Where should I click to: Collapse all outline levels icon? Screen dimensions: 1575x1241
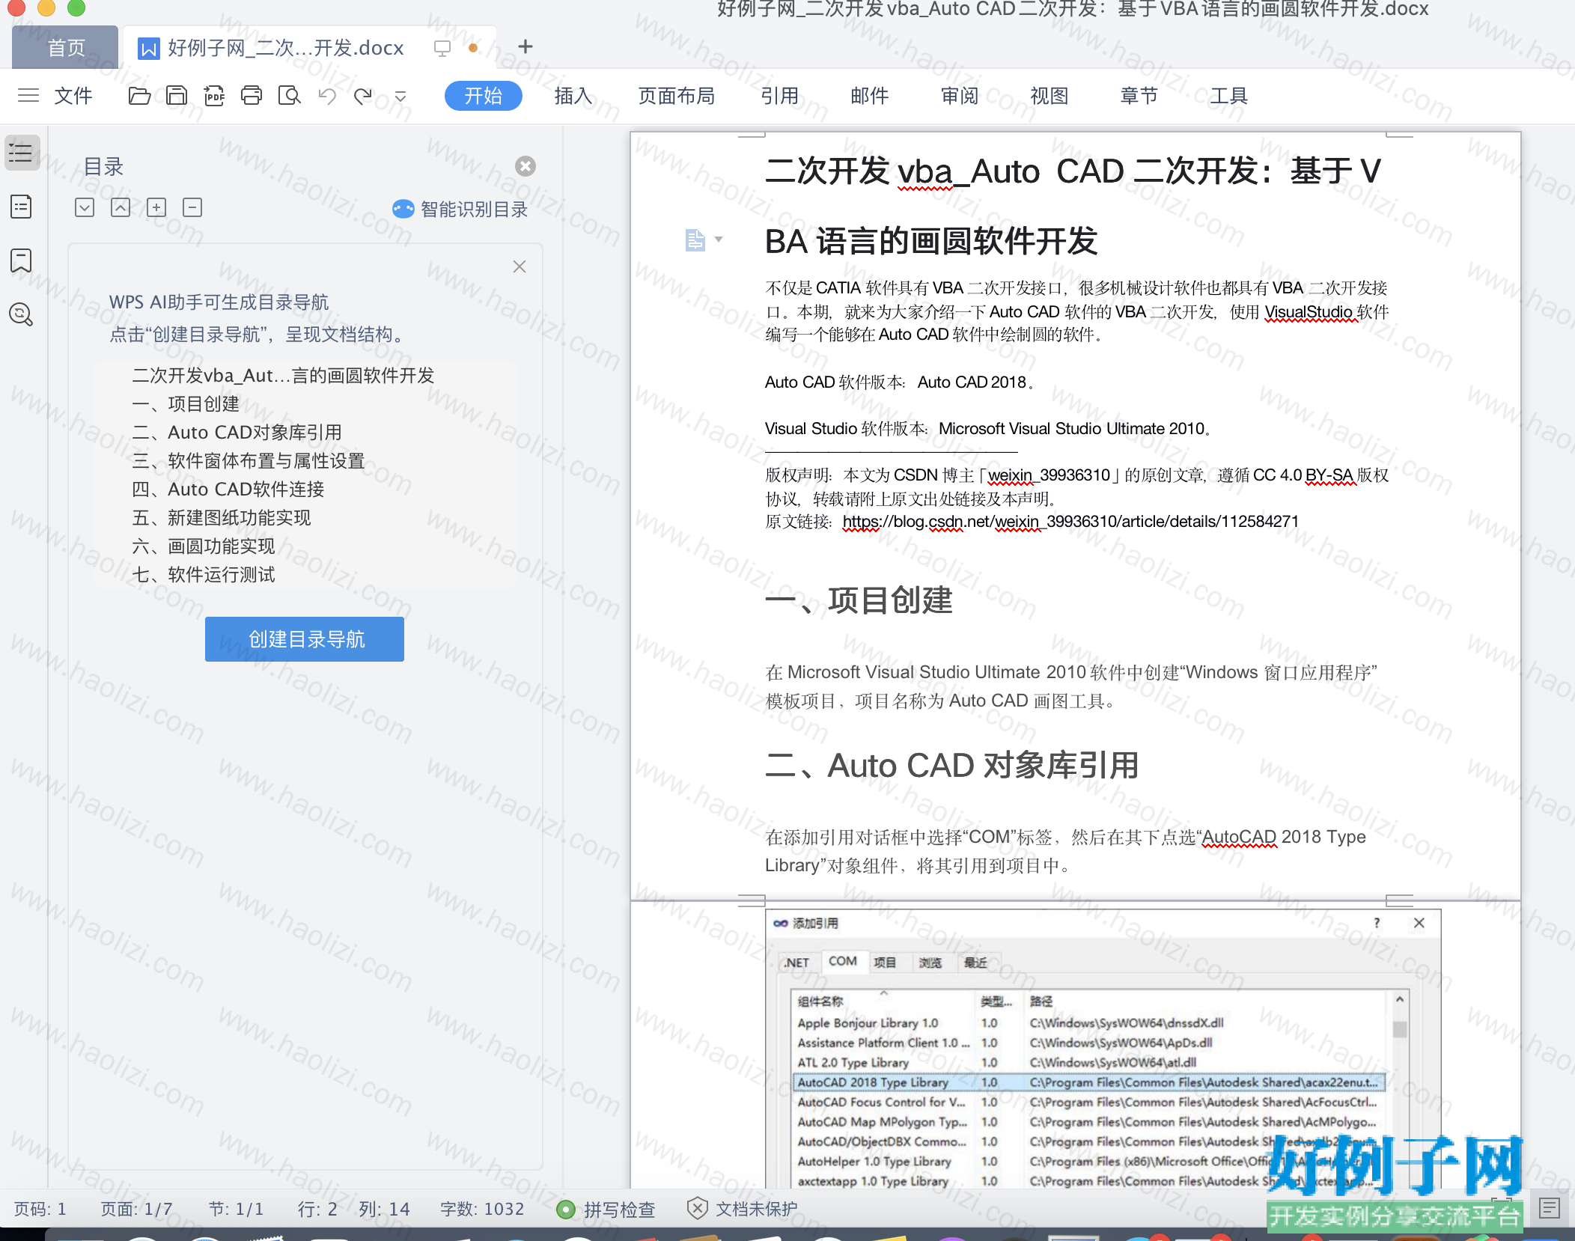121,207
